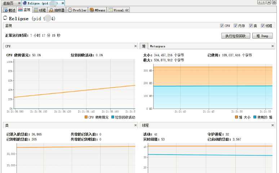
Task: Open the document list dropdown arrow
Action: pyautogui.click(x=269, y=2)
